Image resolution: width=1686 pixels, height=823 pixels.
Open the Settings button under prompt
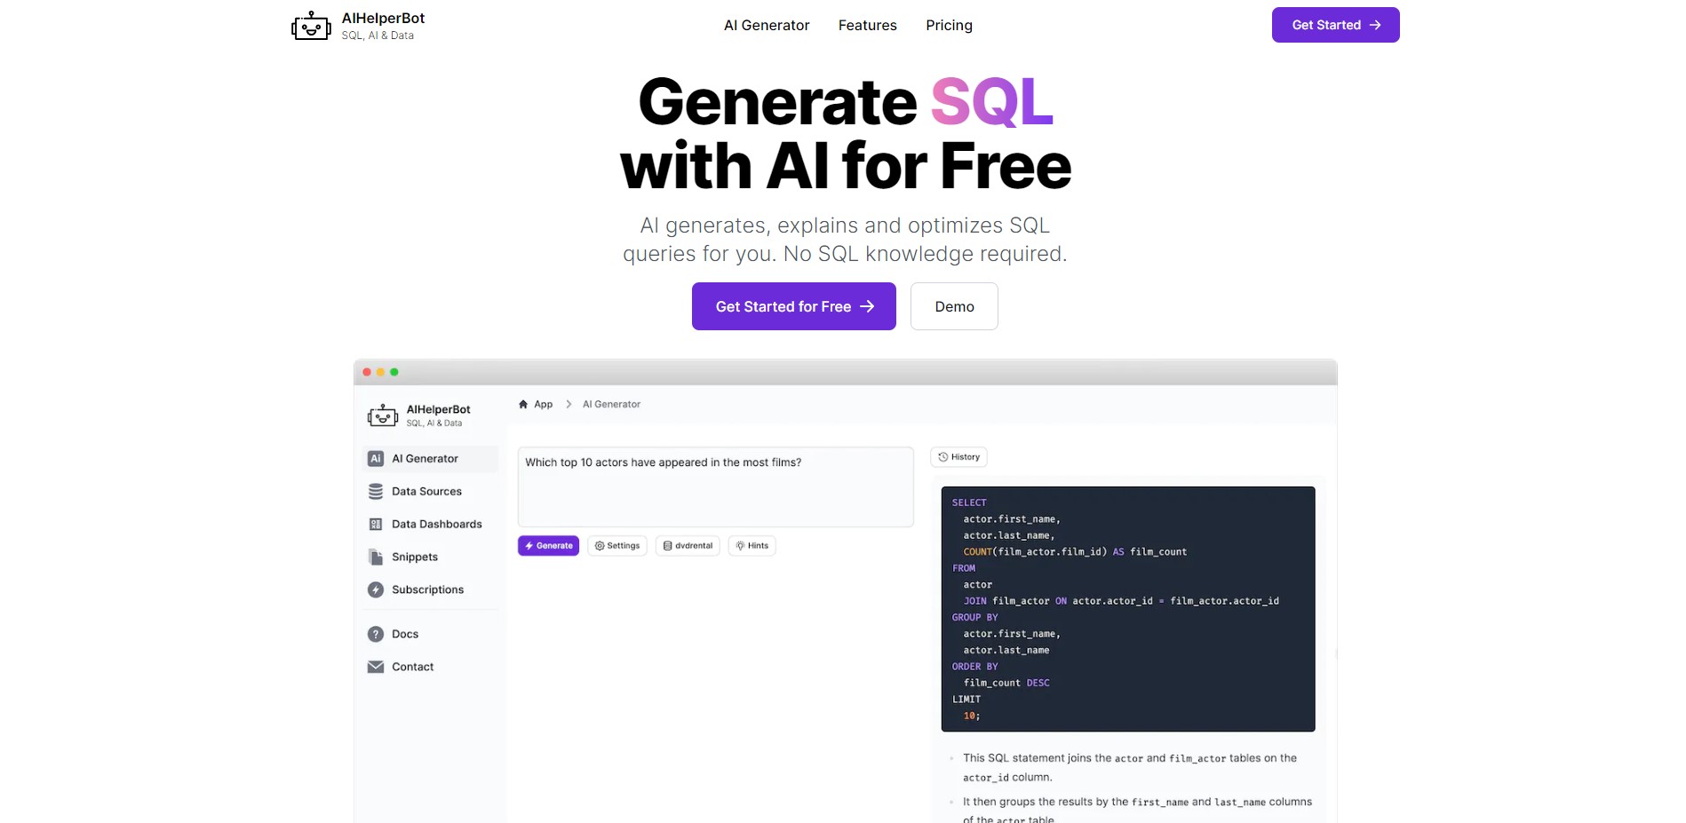[617, 546]
